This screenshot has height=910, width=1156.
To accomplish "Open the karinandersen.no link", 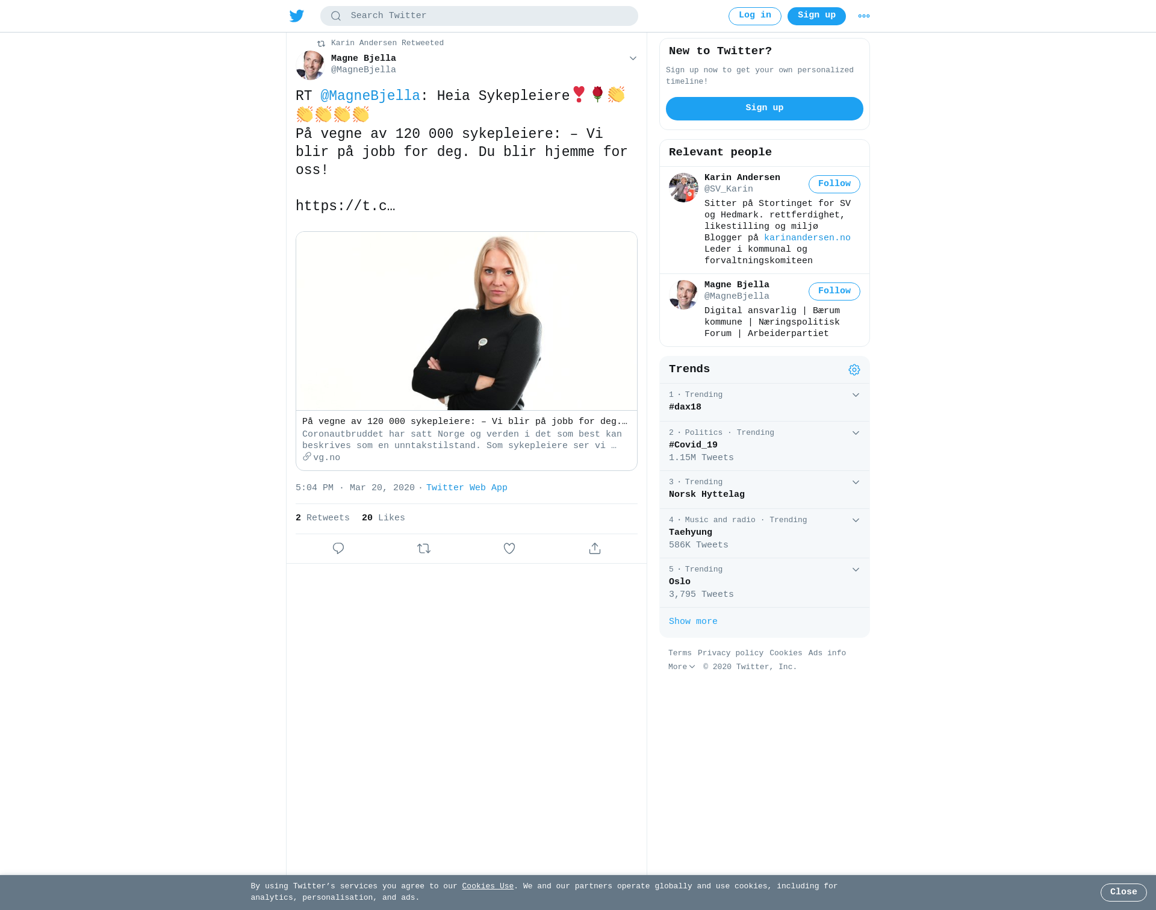I will click(807, 238).
